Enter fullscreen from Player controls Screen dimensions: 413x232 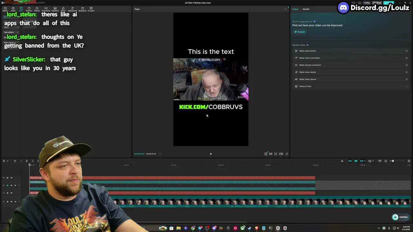(287, 154)
